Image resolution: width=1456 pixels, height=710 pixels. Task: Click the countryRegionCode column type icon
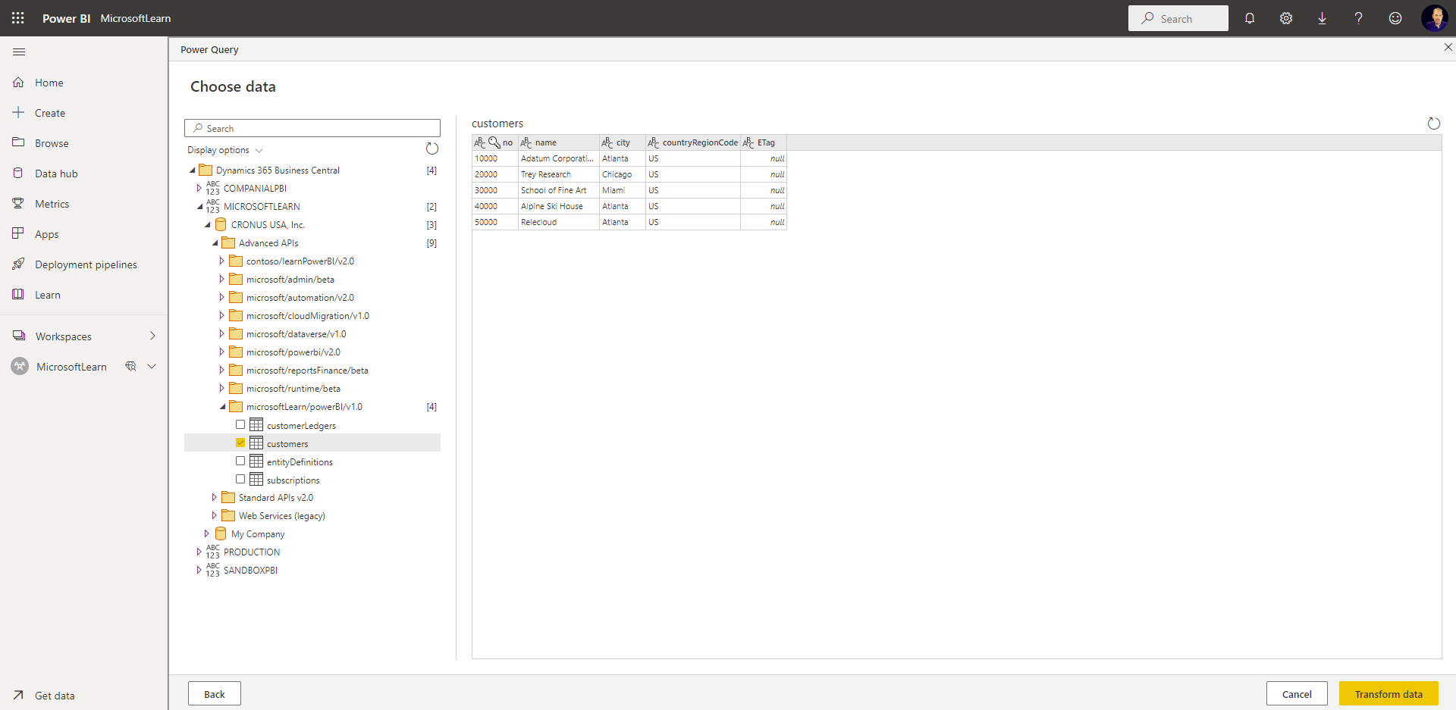click(x=654, y=142)
